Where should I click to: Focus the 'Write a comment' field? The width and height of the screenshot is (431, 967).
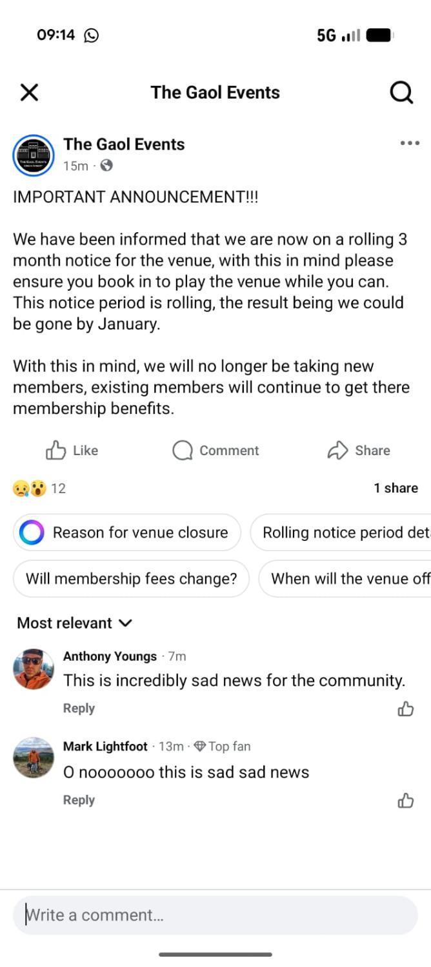tap(215, 915)
